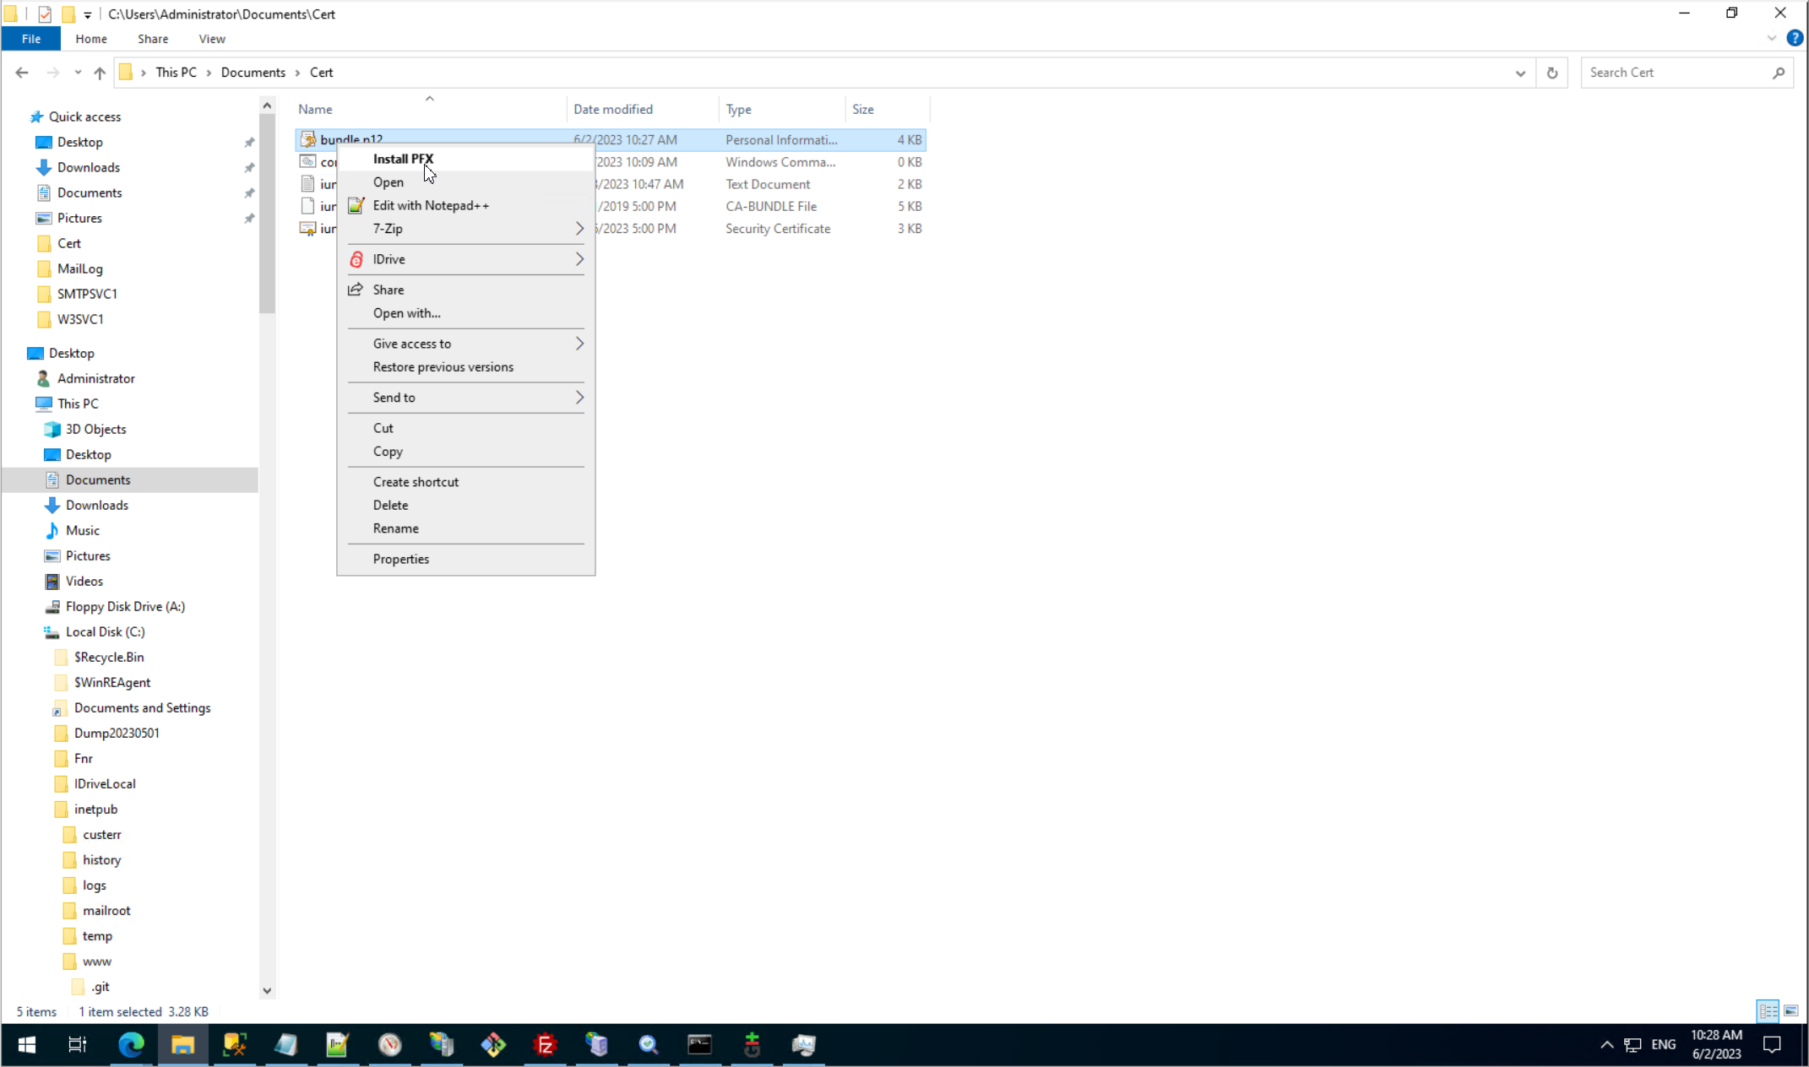
Task: Click Documents in the breadcrumb path
Action: coord(253,73)
